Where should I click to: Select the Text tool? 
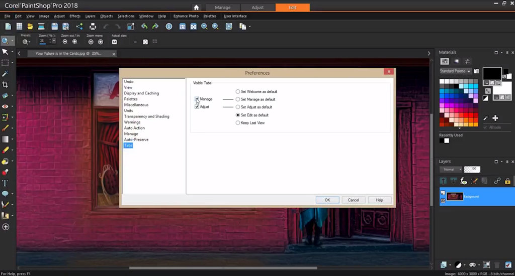click(x=5, y=183)
